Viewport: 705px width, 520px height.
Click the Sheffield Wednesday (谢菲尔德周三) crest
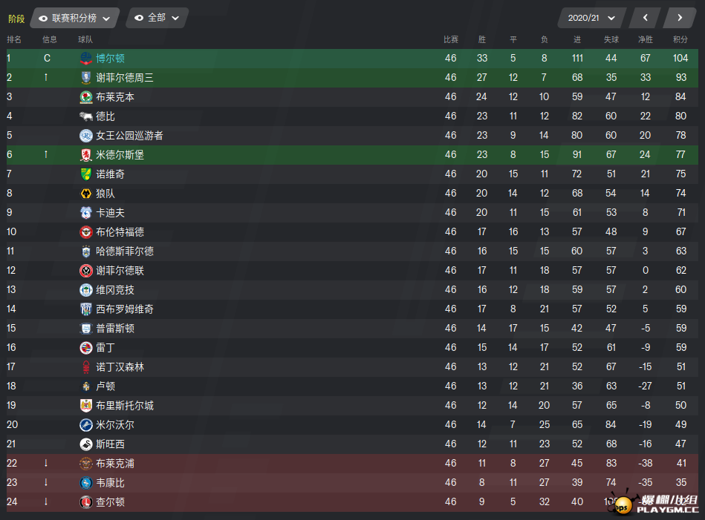(86, 77)
